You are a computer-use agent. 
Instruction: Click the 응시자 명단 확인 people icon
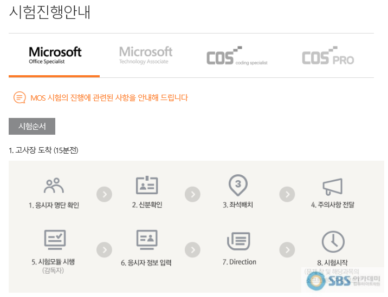(54, 186)
